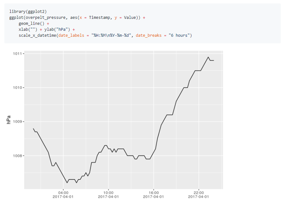
Task: Click the geom_line() code line
Action: 34,24
